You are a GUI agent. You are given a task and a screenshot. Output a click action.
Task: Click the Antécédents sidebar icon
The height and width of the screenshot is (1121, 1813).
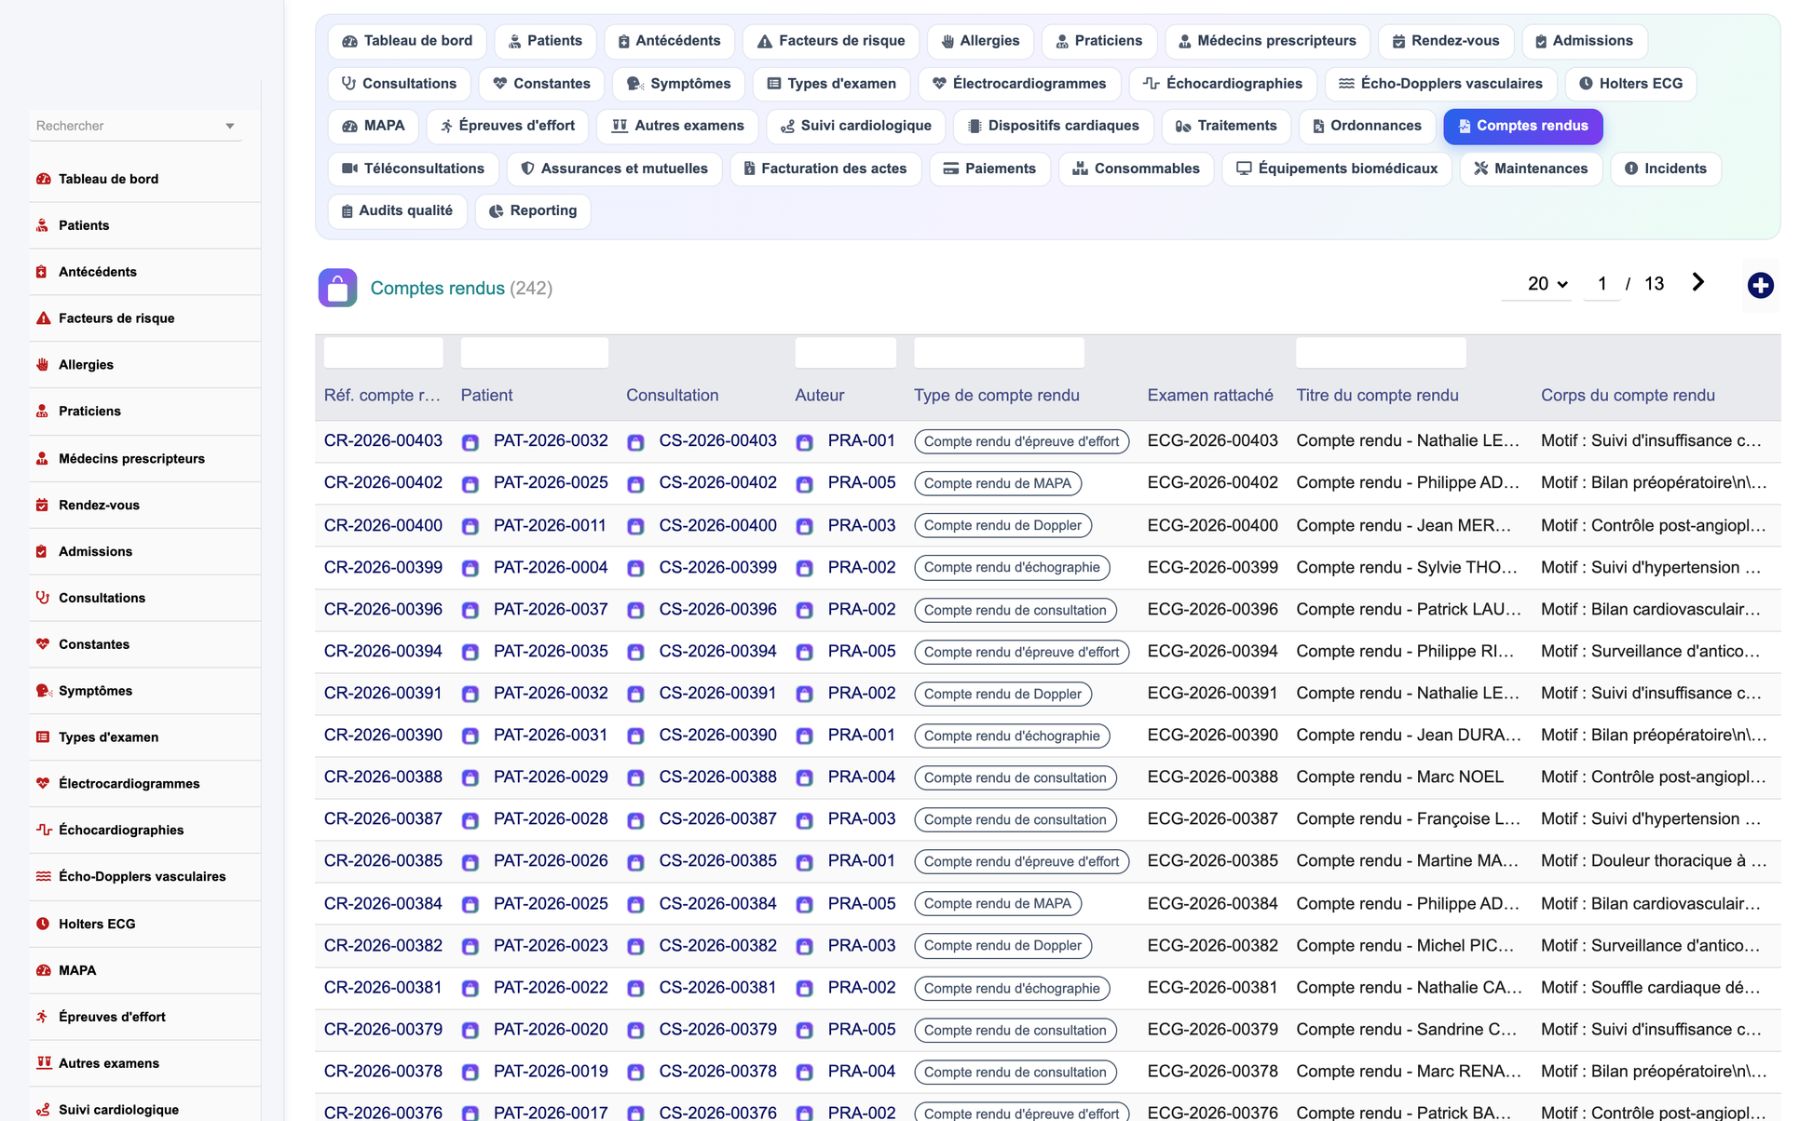click(x=43, y=272)
